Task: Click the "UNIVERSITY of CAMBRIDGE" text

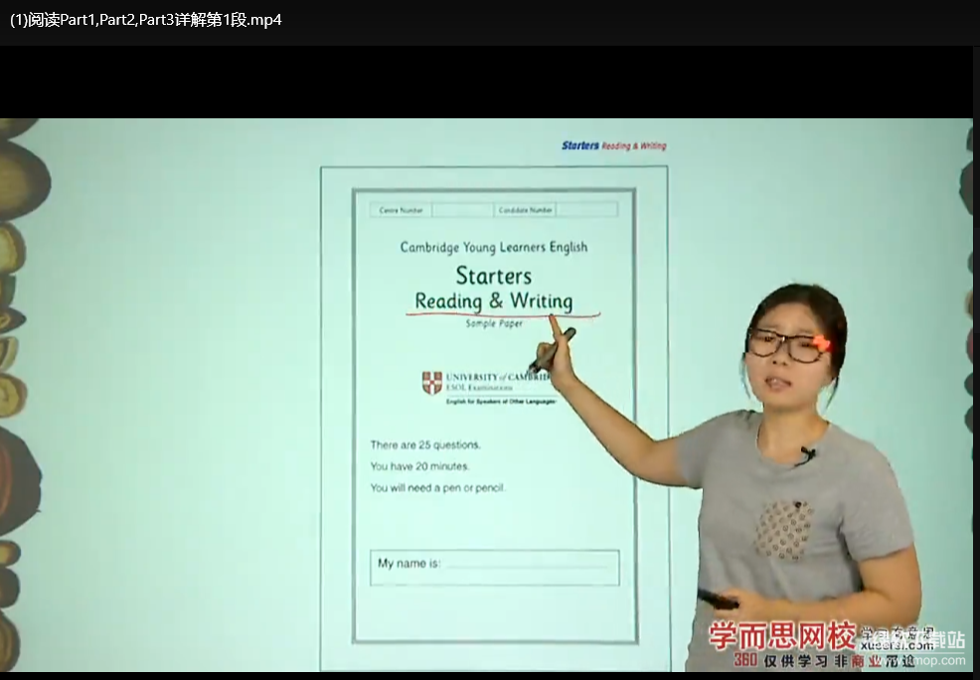Action: [x=498, y=377]
